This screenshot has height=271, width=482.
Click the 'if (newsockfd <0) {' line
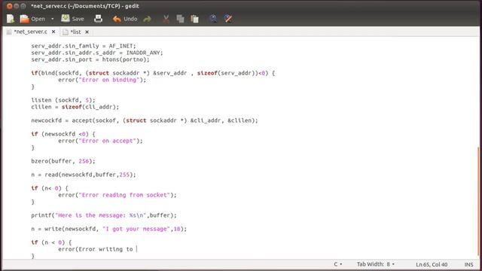63,134
